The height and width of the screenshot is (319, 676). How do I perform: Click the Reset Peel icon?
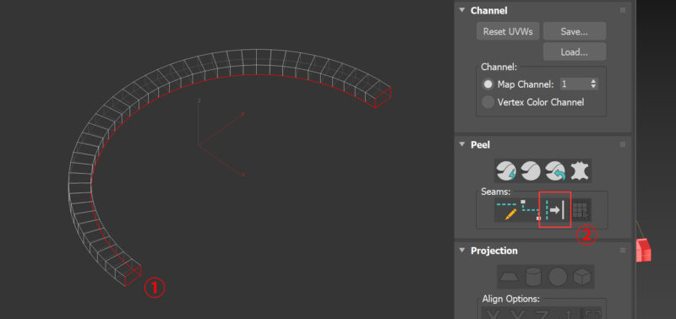[x=555, y=171]
